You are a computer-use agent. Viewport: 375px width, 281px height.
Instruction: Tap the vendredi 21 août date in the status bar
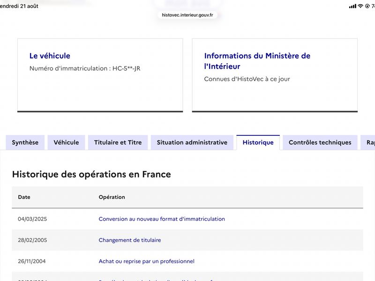click(19, 6)
